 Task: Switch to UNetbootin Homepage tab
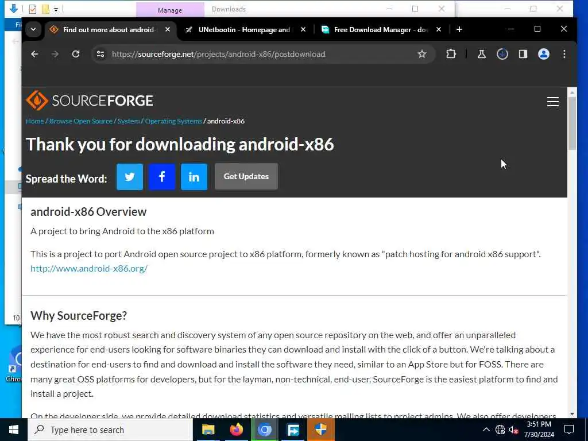click(243, 30)
